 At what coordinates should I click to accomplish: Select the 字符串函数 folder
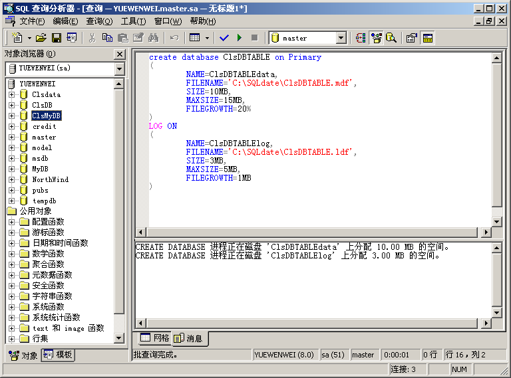(52, 296)
